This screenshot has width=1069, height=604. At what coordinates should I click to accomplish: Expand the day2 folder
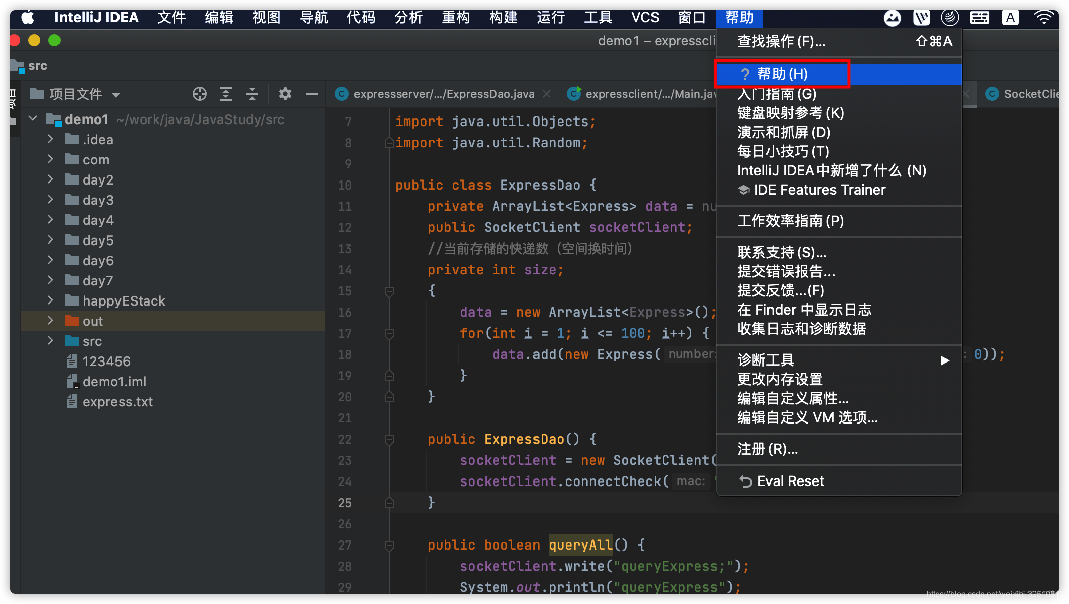pyautogui.click(x=50, y=179)
